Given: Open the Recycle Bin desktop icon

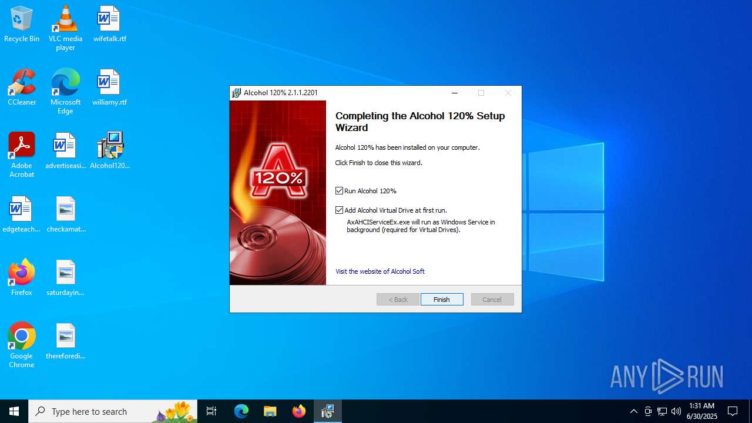Looking at the screenshot, I should tap(22, 24).
